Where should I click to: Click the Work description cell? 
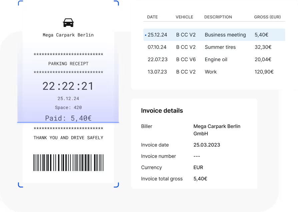pyautogui.click(x=211, y=72)
